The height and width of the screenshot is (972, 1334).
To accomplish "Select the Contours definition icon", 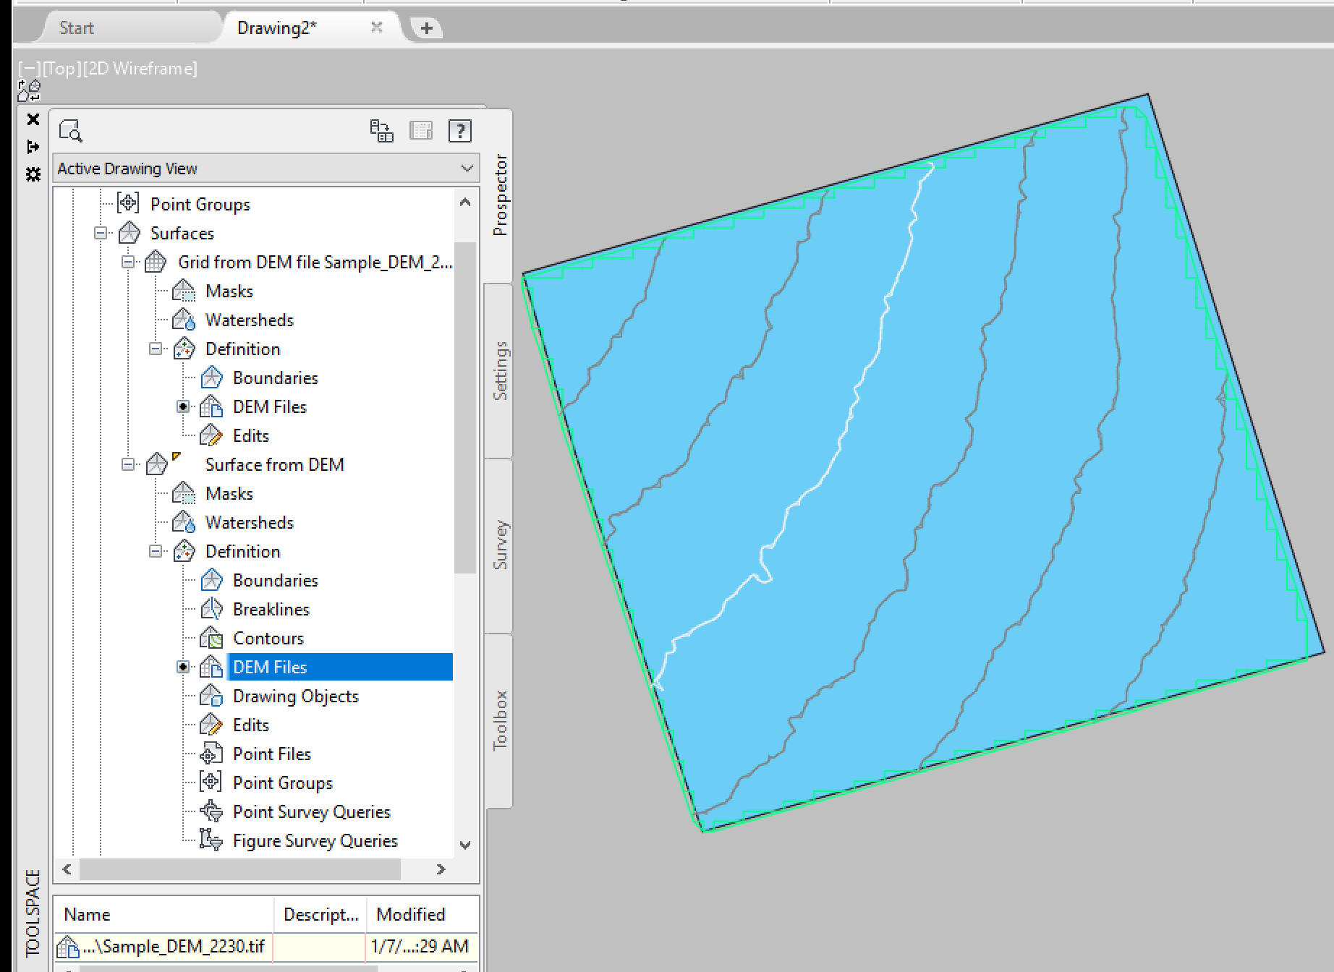I will click(x=213, y=637).
